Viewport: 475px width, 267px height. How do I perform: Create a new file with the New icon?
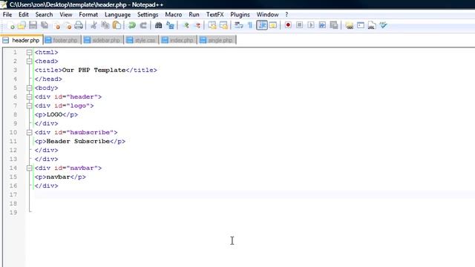point(10,25)
